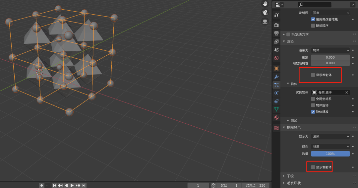The height and width of the screenshot is (188, 358).
Task: Click the 缩放随机性 0.000 field
Action: click(330, 63)
